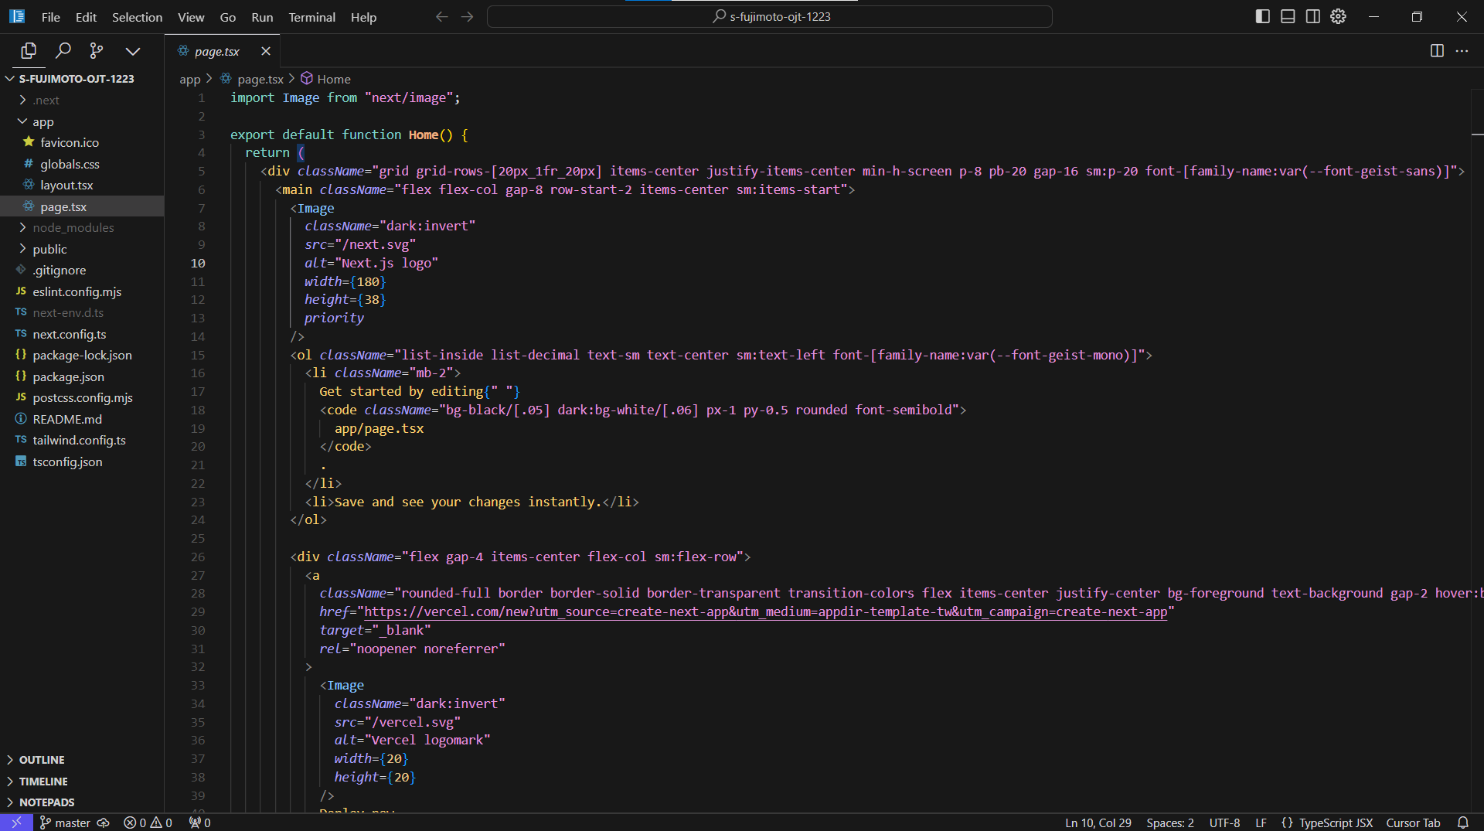
Task: Open next.config.ts file
Action: pos(82,335)
